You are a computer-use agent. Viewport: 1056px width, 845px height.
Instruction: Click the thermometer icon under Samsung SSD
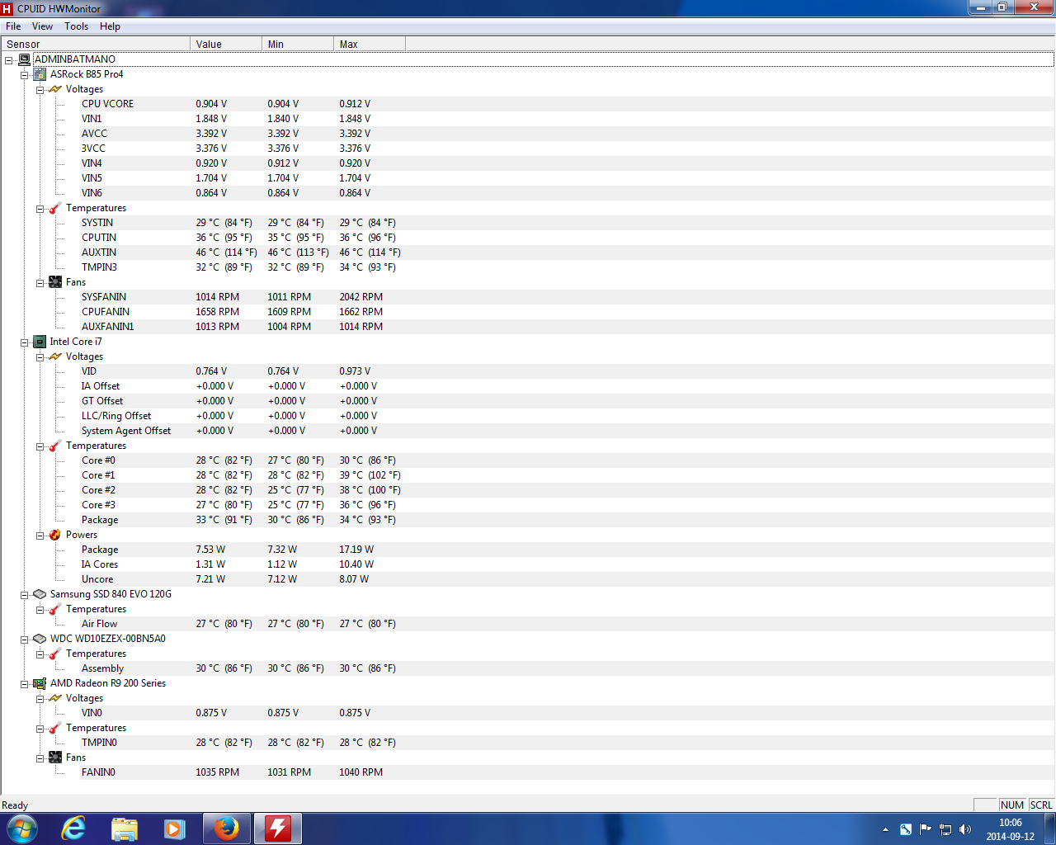pyautogui.click(x=55, y=609)
